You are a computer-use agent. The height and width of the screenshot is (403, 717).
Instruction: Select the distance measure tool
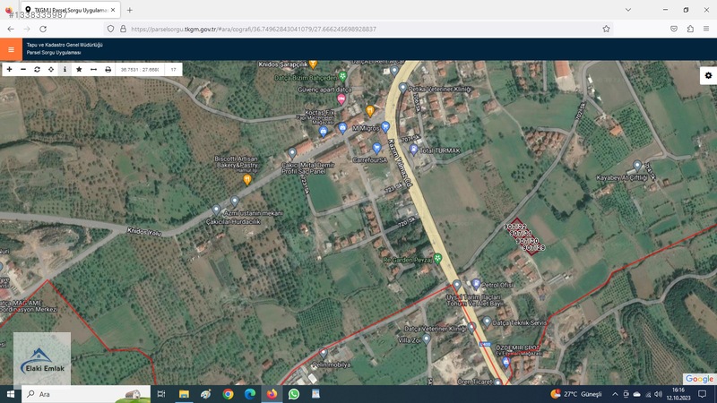click(x=93, y=70)
